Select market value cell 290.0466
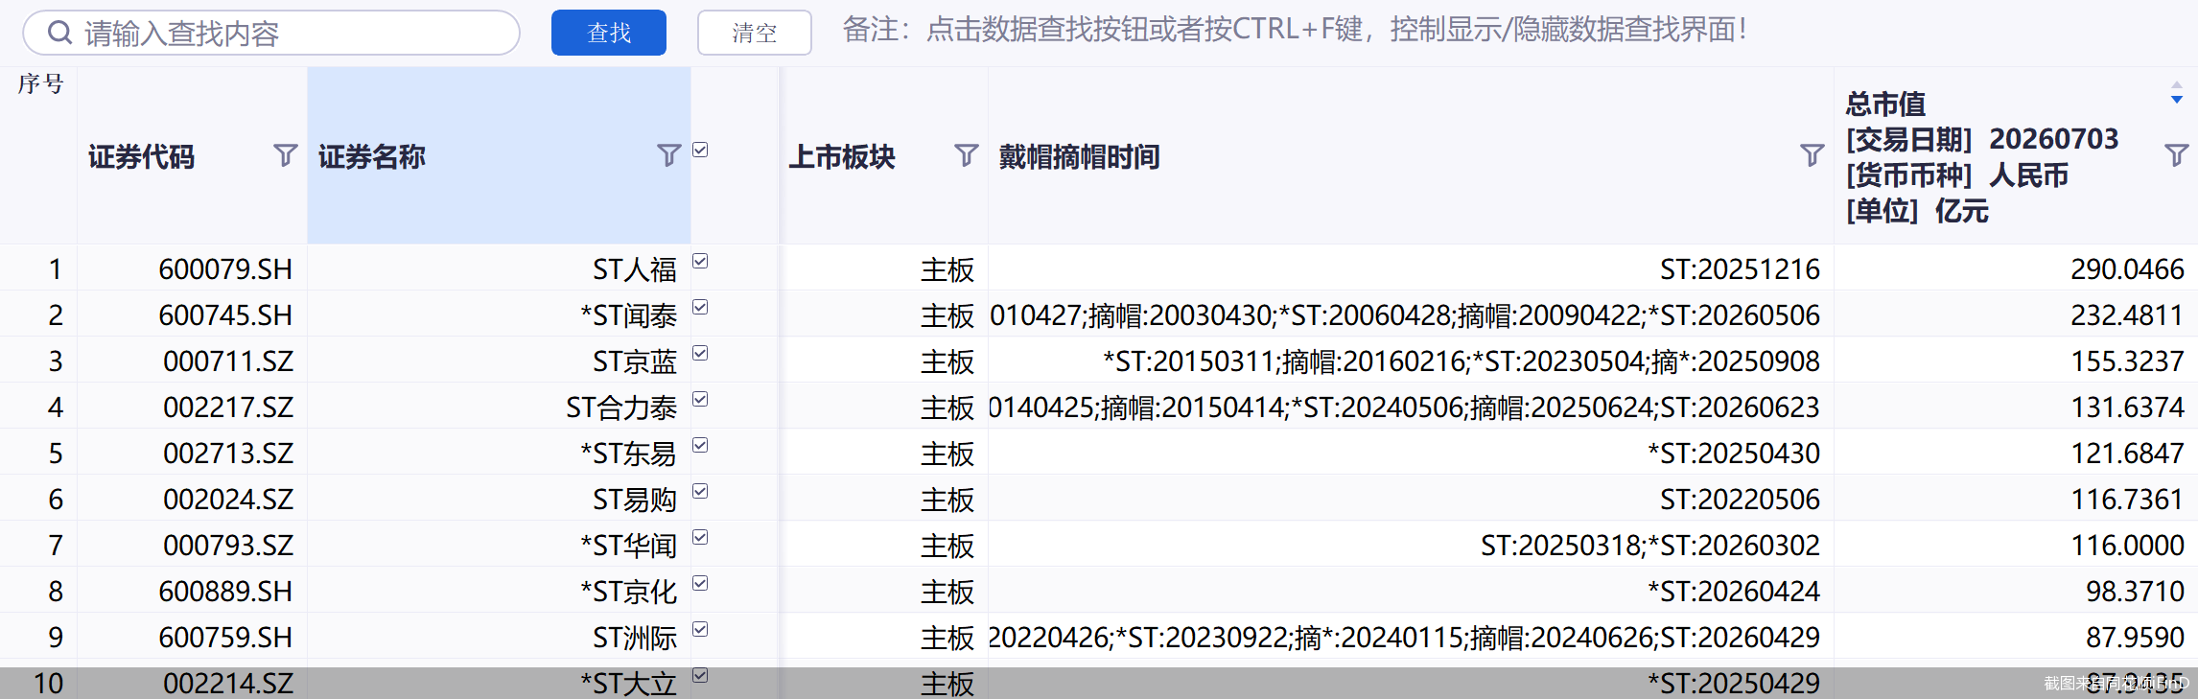 coord(2016,268)
